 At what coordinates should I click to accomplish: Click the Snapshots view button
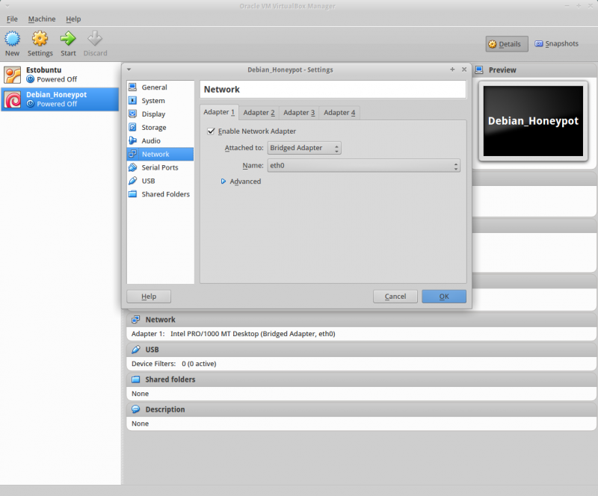557,43
